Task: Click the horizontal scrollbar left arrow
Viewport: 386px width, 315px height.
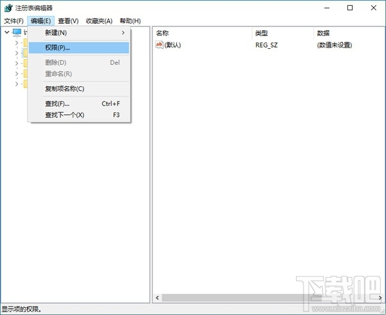Action: click(x=158, y=298)
